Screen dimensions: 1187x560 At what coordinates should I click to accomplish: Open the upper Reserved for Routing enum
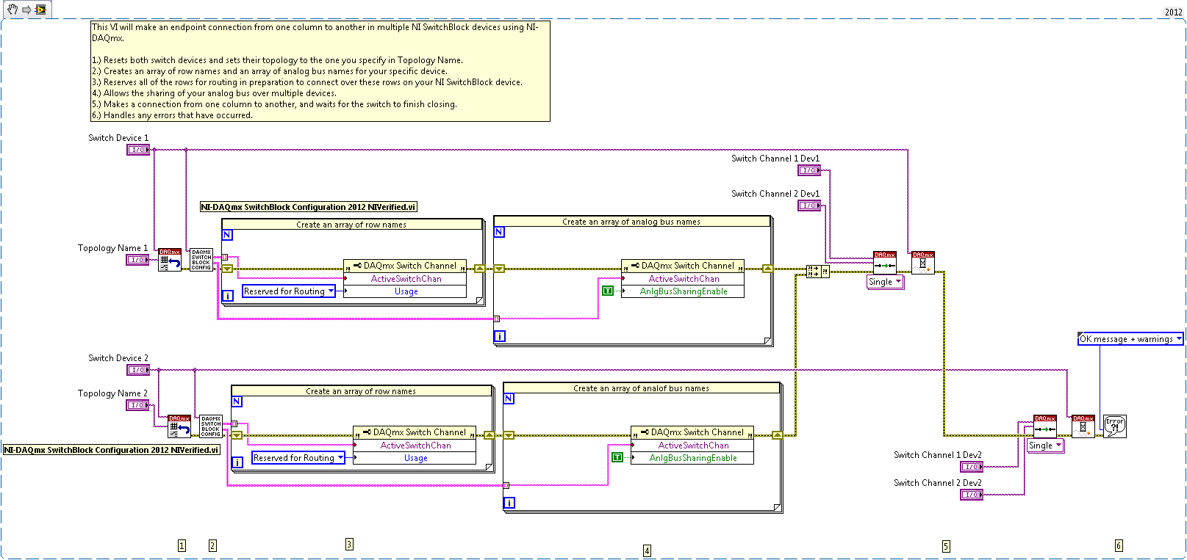pos(289,291)
